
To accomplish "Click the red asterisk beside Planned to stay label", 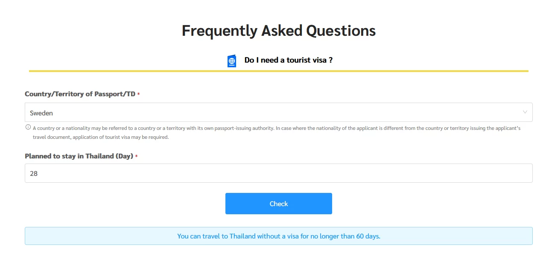I will (136, 157).
